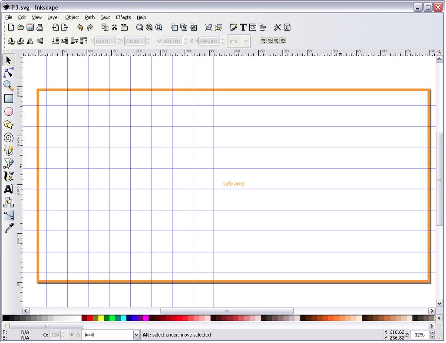Screen dimensions: 446x343
Task: Select the Node editing tool
Action: click(9, 73)
